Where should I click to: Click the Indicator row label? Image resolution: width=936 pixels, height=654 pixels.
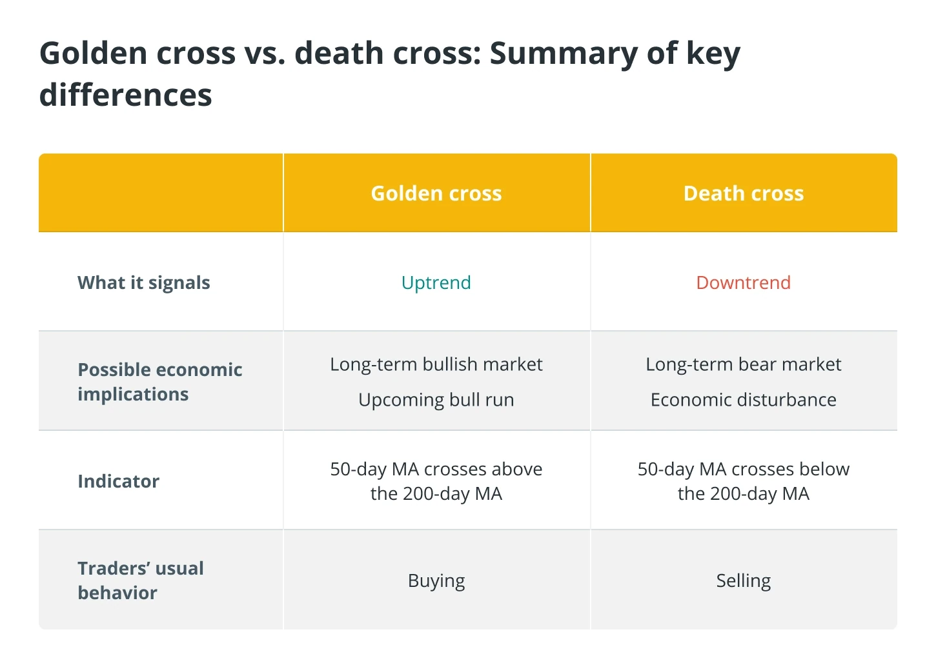118,481
